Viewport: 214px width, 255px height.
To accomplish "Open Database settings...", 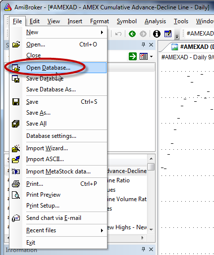I will pos(58,136).
